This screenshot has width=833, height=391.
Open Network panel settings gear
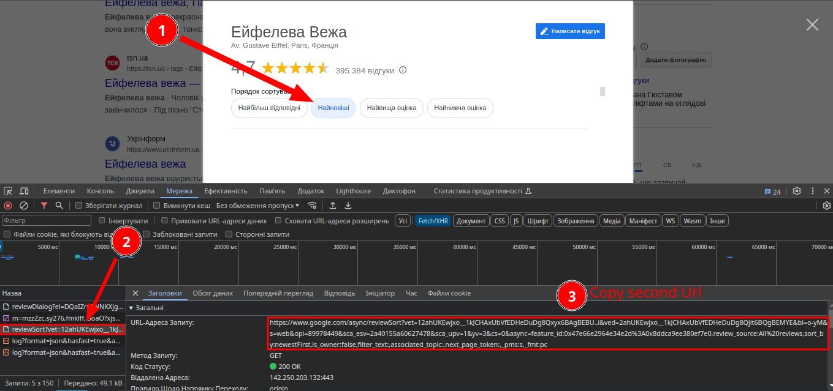(x=826, y=206)
